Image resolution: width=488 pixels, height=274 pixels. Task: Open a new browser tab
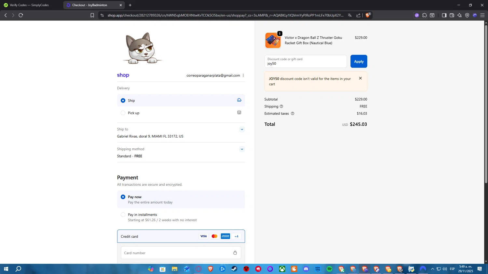pos(130,5)
